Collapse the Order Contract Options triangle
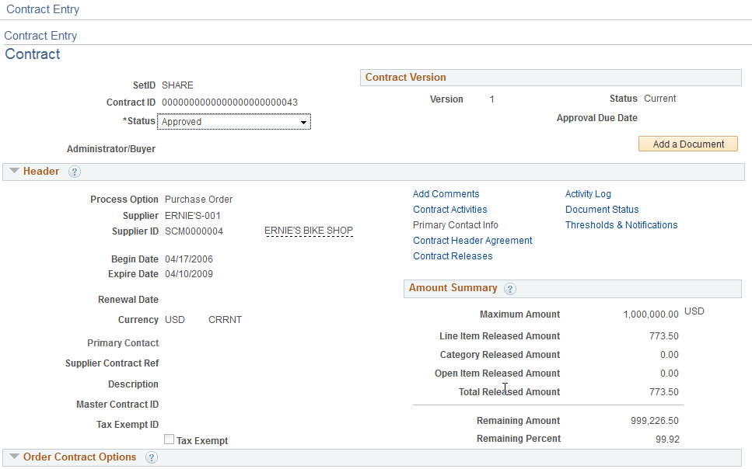This screenshot has height=469, width=752. click(15, 457)
